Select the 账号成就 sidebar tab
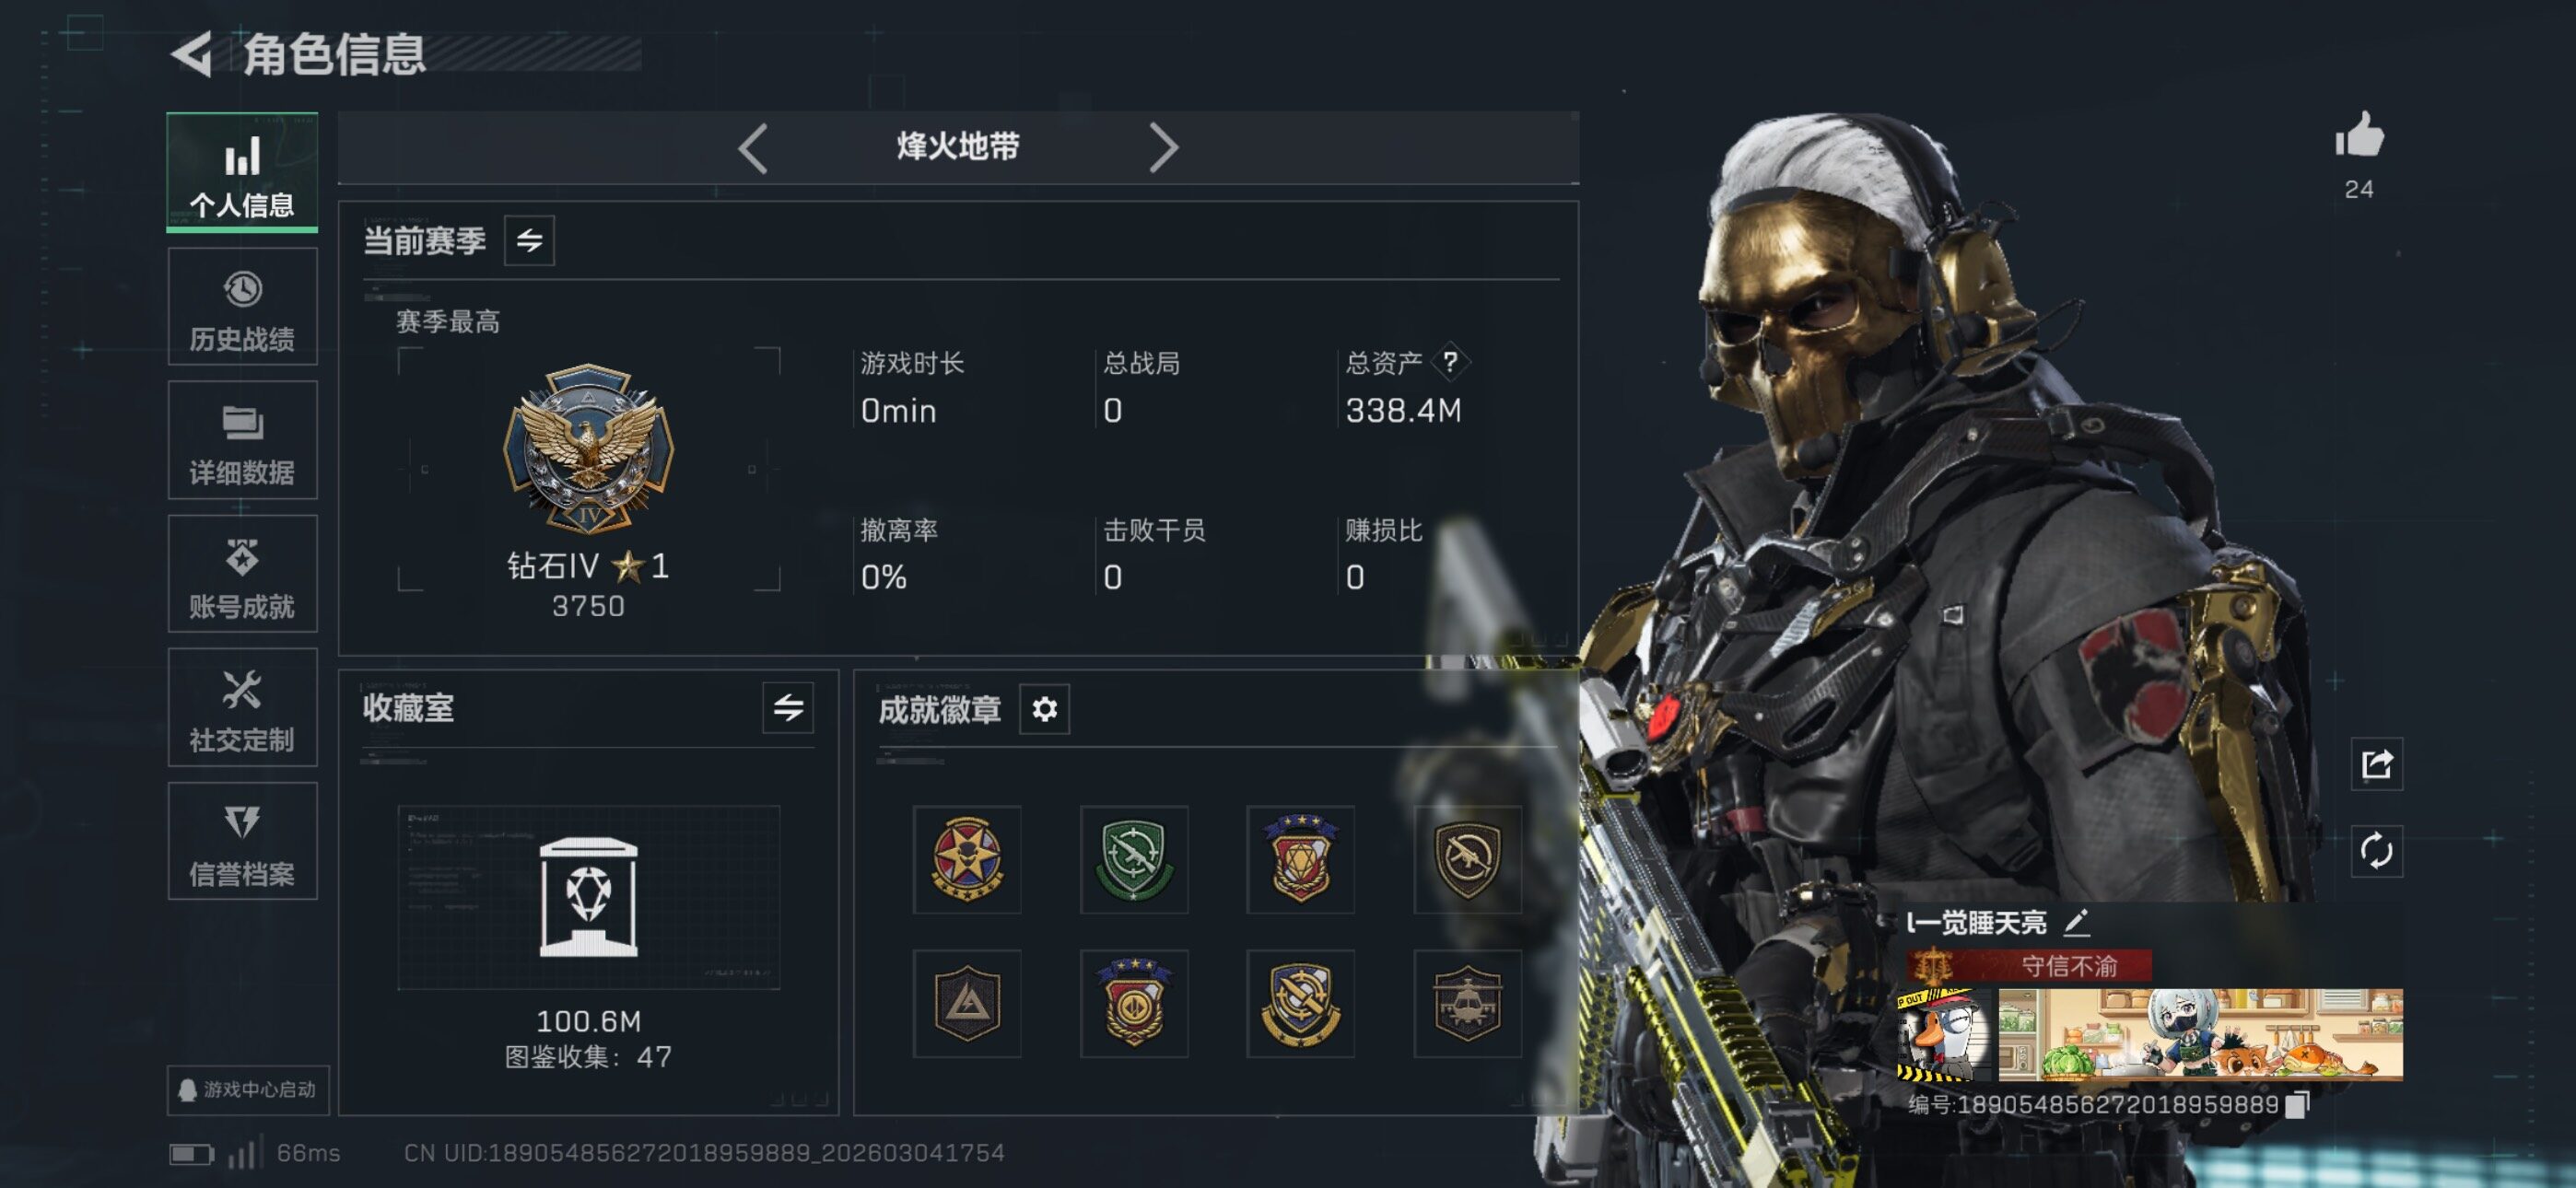2576x1188 pixels. click(242, 574)
